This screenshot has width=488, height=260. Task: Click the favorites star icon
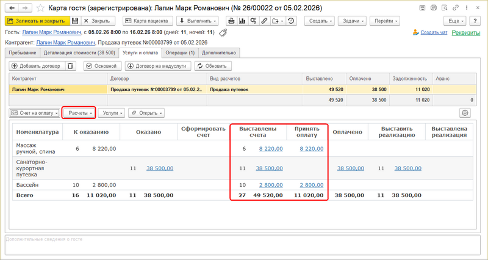click(x=40, y=8)
